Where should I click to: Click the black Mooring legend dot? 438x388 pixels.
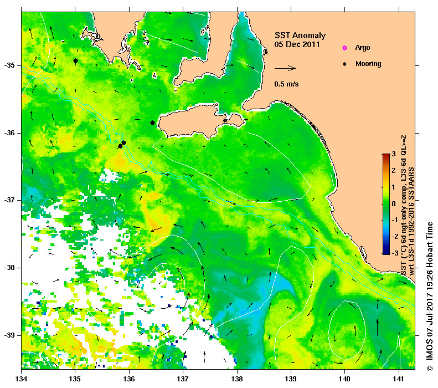[x=345, y=64]
